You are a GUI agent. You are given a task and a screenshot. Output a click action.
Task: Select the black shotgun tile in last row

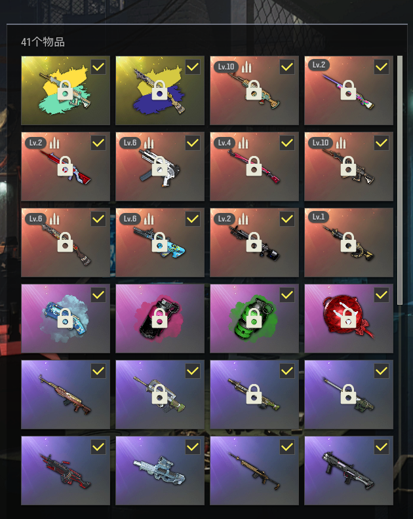pyautogui.click(x=348, y=471)
